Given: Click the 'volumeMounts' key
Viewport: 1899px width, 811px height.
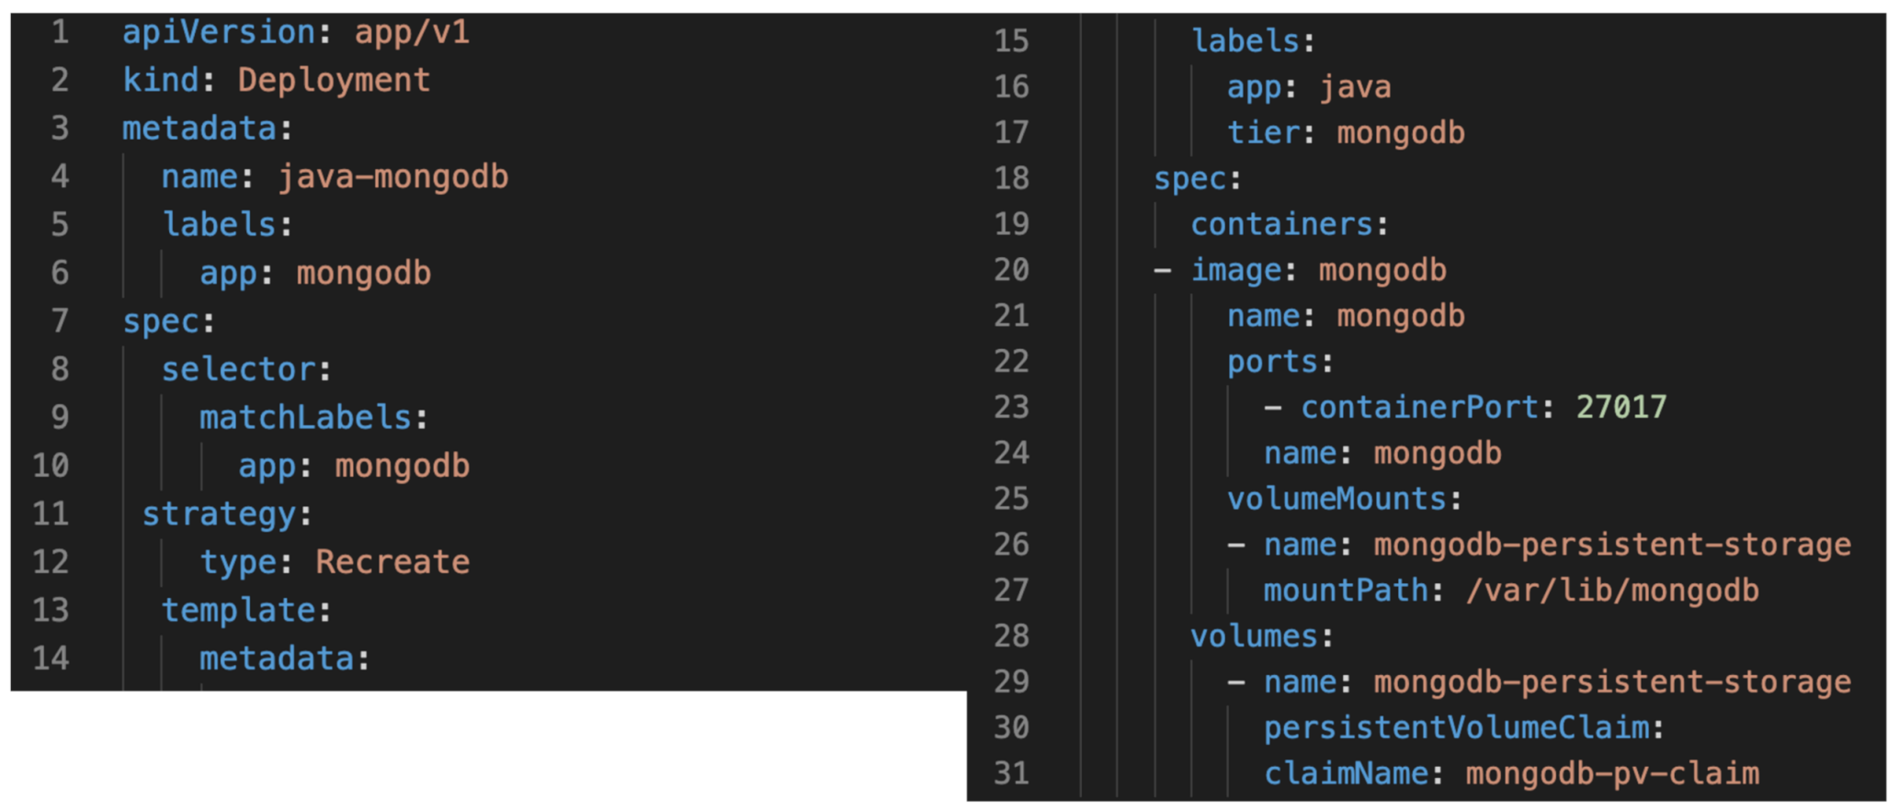Looking at the screenshot, I should click(1336, 499).
